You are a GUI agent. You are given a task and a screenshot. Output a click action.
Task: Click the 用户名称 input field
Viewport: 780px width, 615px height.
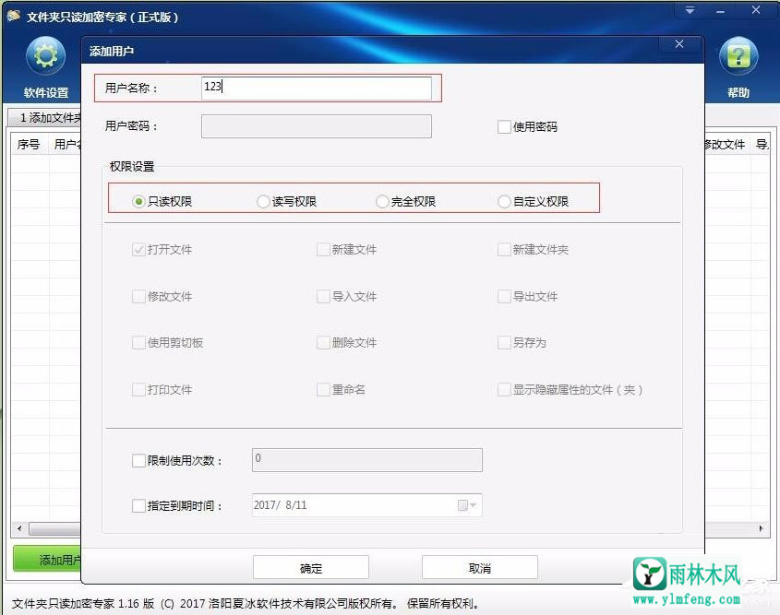pos(317,88)
